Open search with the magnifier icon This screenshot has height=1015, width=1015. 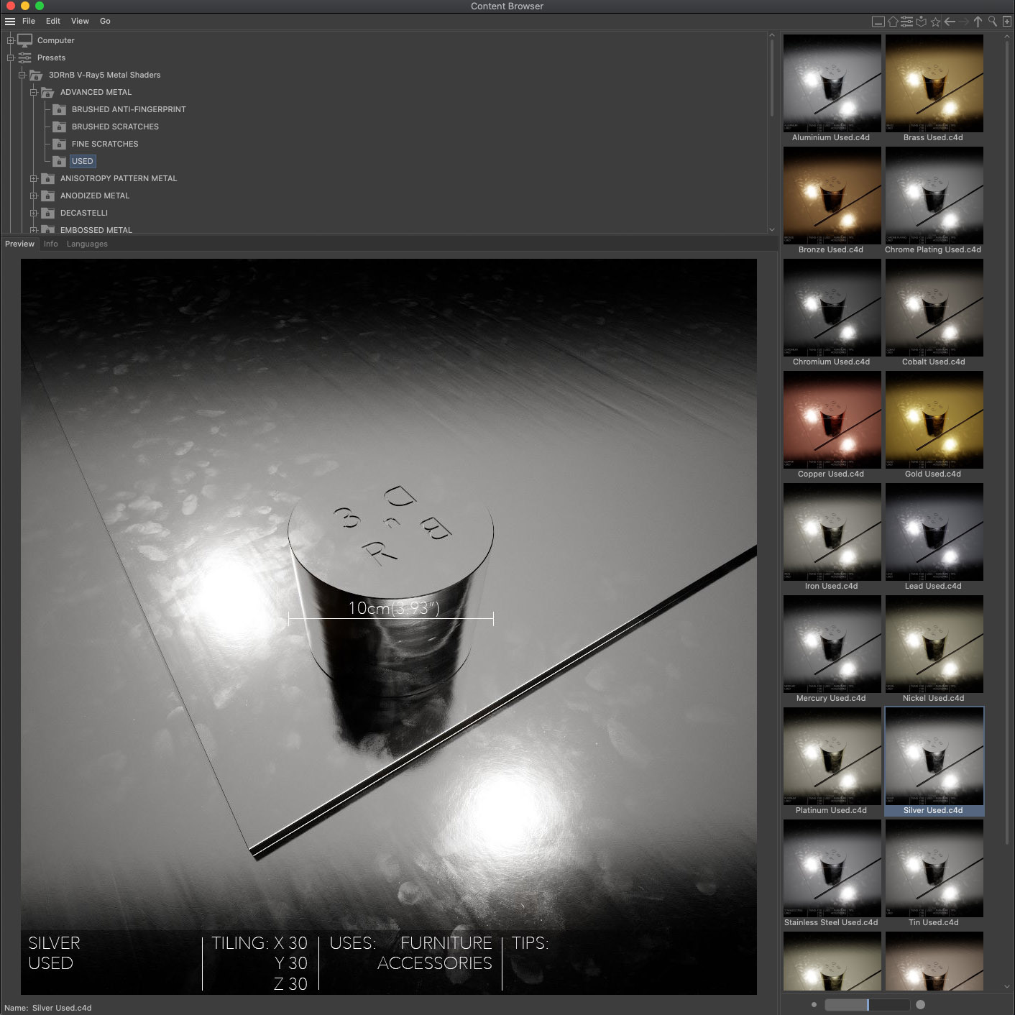(993, 22)
